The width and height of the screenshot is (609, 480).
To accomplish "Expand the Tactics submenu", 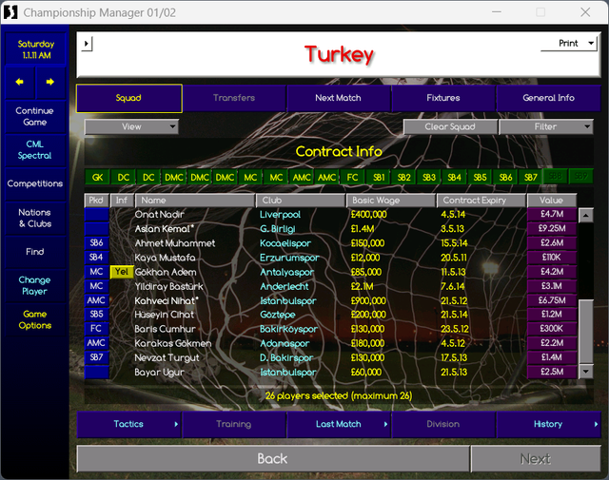I will click(176, 424).
